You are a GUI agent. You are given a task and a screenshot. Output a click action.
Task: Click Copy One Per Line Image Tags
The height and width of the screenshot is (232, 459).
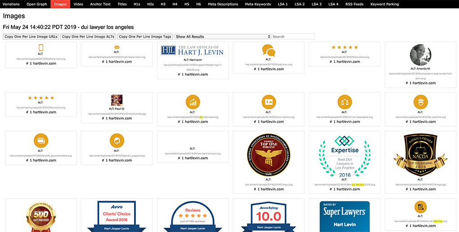pos(145,37)
